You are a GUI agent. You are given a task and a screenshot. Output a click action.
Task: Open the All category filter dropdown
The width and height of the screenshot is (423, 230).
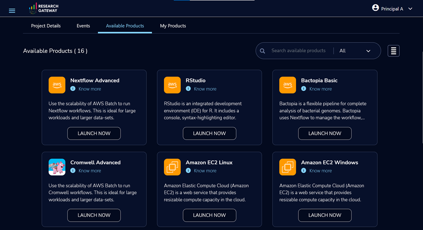(x=355, y=51)
